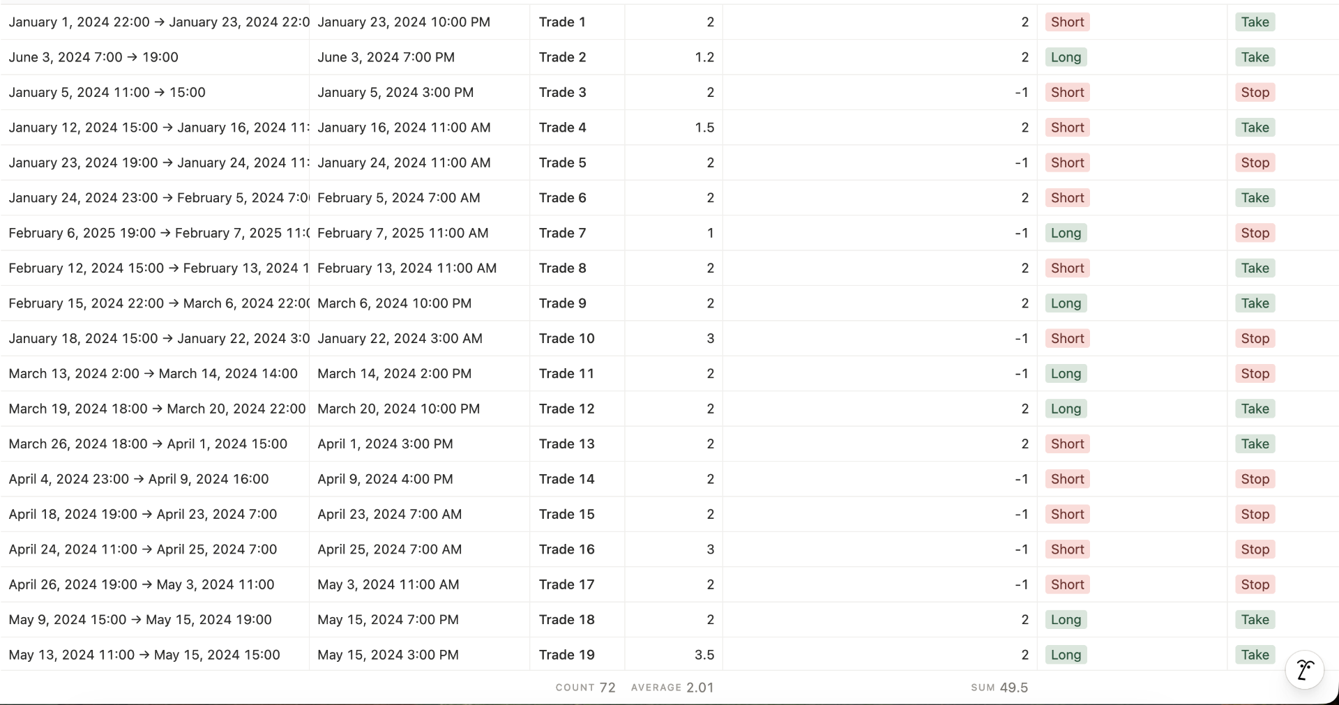This screenshot has height=705, width=1339.
Task: Edit the 3.5 value on Trade 19
Action: pyautogui.click(x=704, y=655)
